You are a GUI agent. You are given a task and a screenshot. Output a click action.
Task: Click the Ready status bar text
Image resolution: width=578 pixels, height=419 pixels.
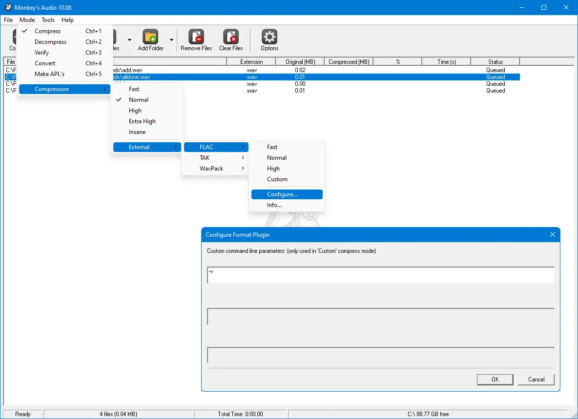[x=23, y=414]
